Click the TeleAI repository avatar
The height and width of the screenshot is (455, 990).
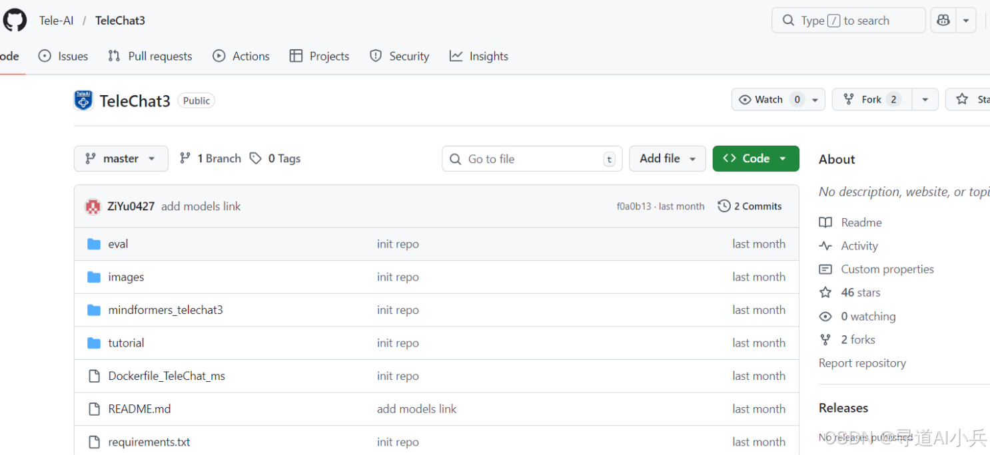tap(83, 100)
